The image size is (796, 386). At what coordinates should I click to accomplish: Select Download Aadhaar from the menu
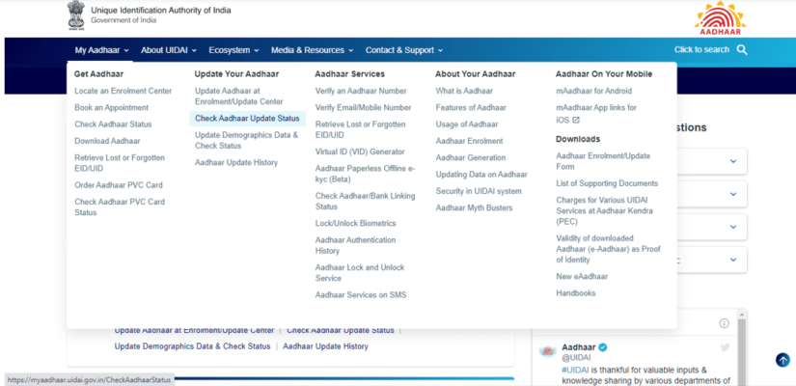(107, 141)
